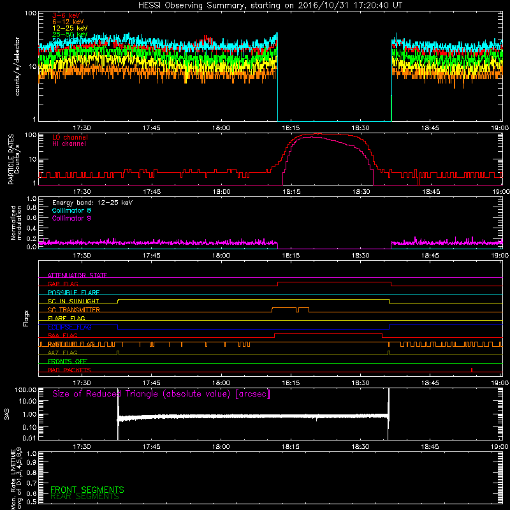Select the SAA FLAG label
The width and height of the screenshot is (510, 510).
[62, 336]
